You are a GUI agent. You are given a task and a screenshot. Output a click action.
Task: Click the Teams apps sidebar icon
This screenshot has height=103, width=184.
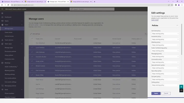(2, 44)
